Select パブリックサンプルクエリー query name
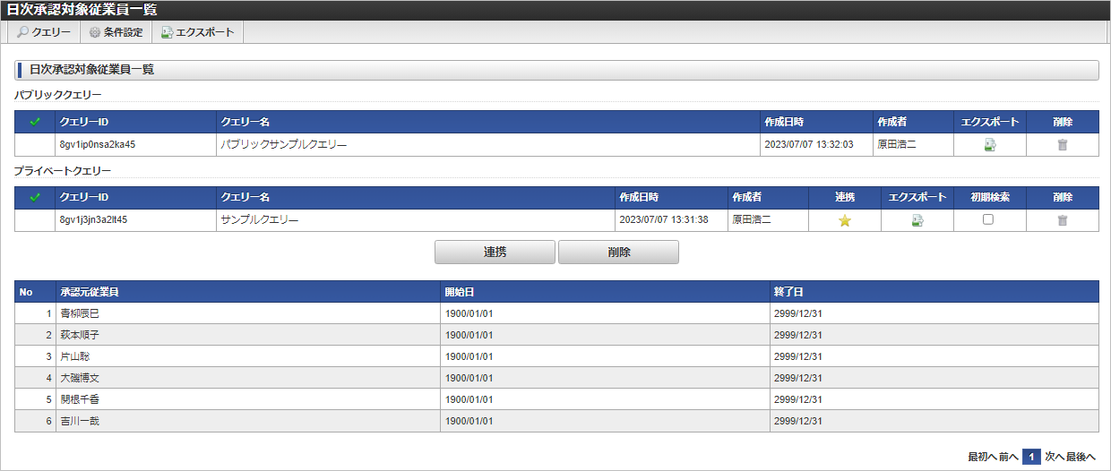This screenshot has height=471, width=1111. click(x=283, y=144)
